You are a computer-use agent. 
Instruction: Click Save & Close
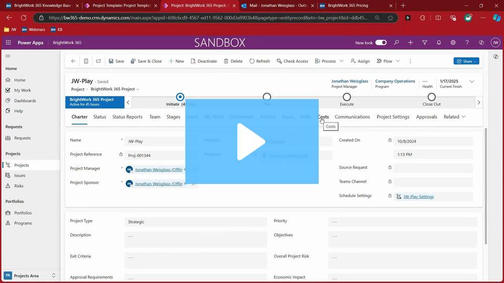146,61
